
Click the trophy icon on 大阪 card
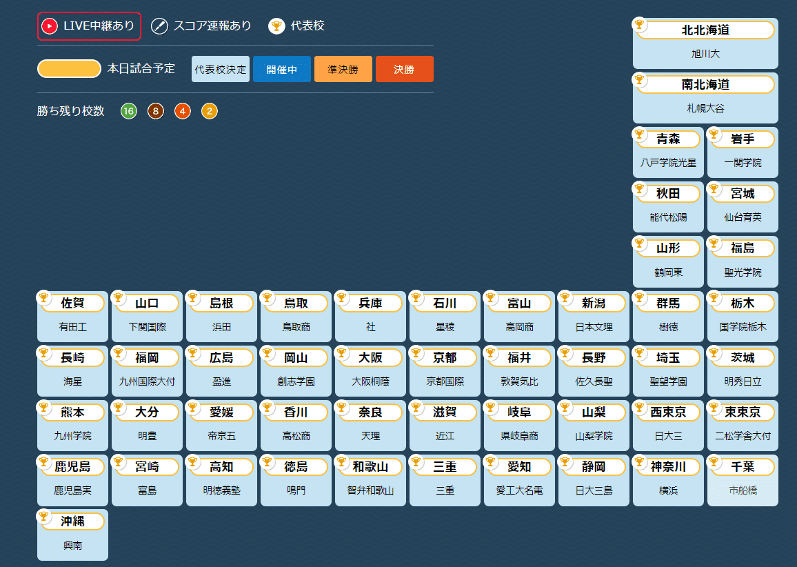coord(341,352)
